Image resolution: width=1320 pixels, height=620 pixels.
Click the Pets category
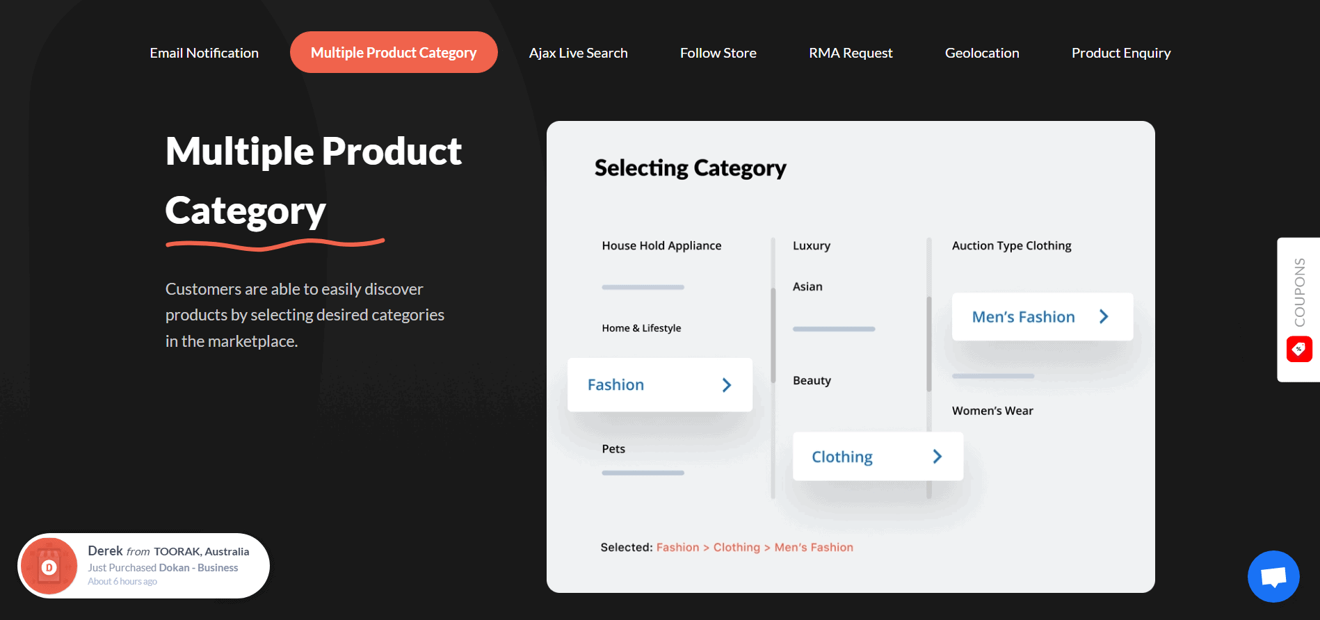pyautogui.click(x=613, y=449)
